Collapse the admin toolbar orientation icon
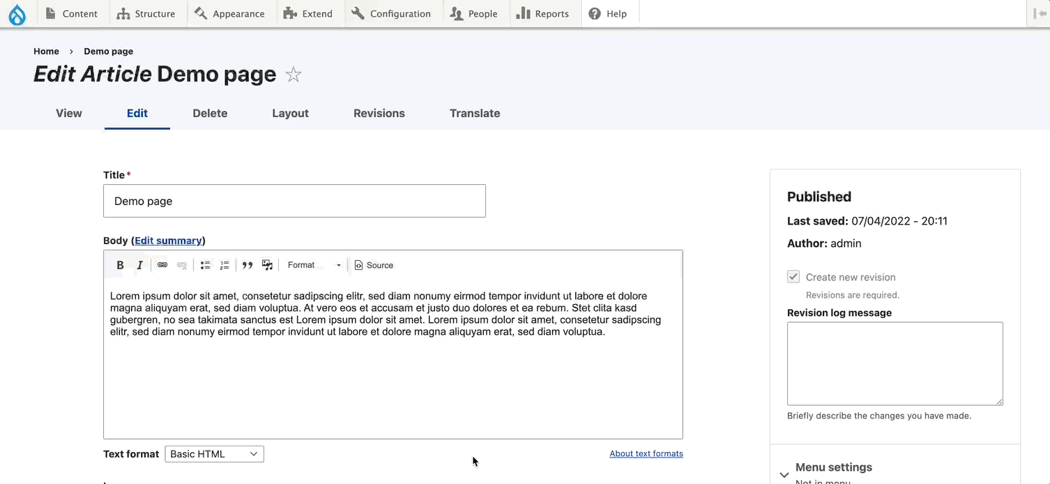 pyautogui.click(x=1039, y=14)
